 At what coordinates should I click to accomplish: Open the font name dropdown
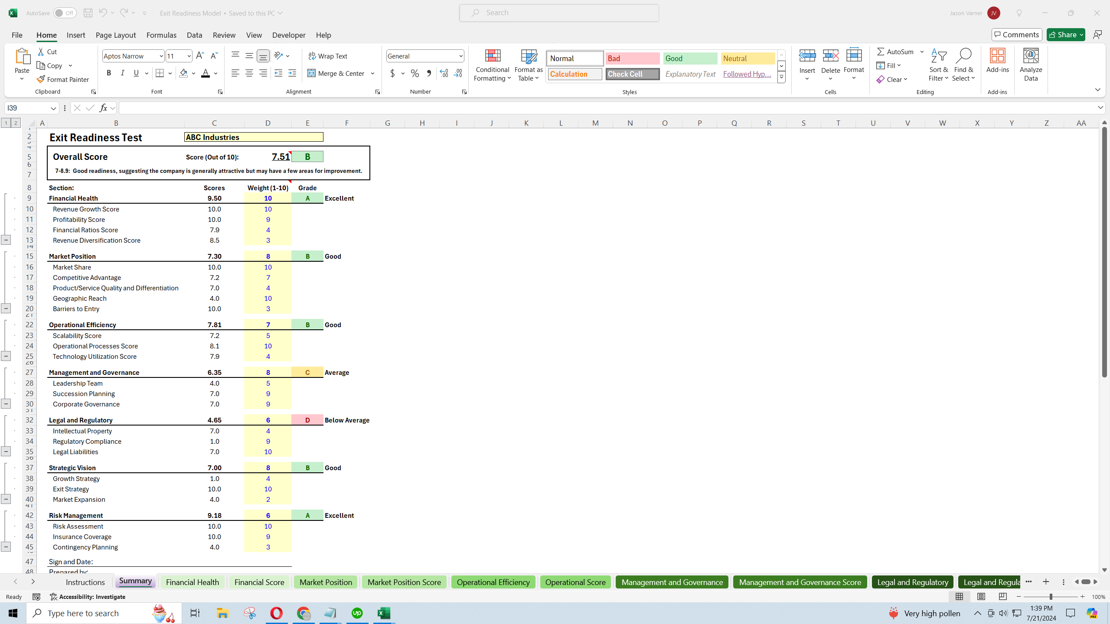click(x=161, y=56)
